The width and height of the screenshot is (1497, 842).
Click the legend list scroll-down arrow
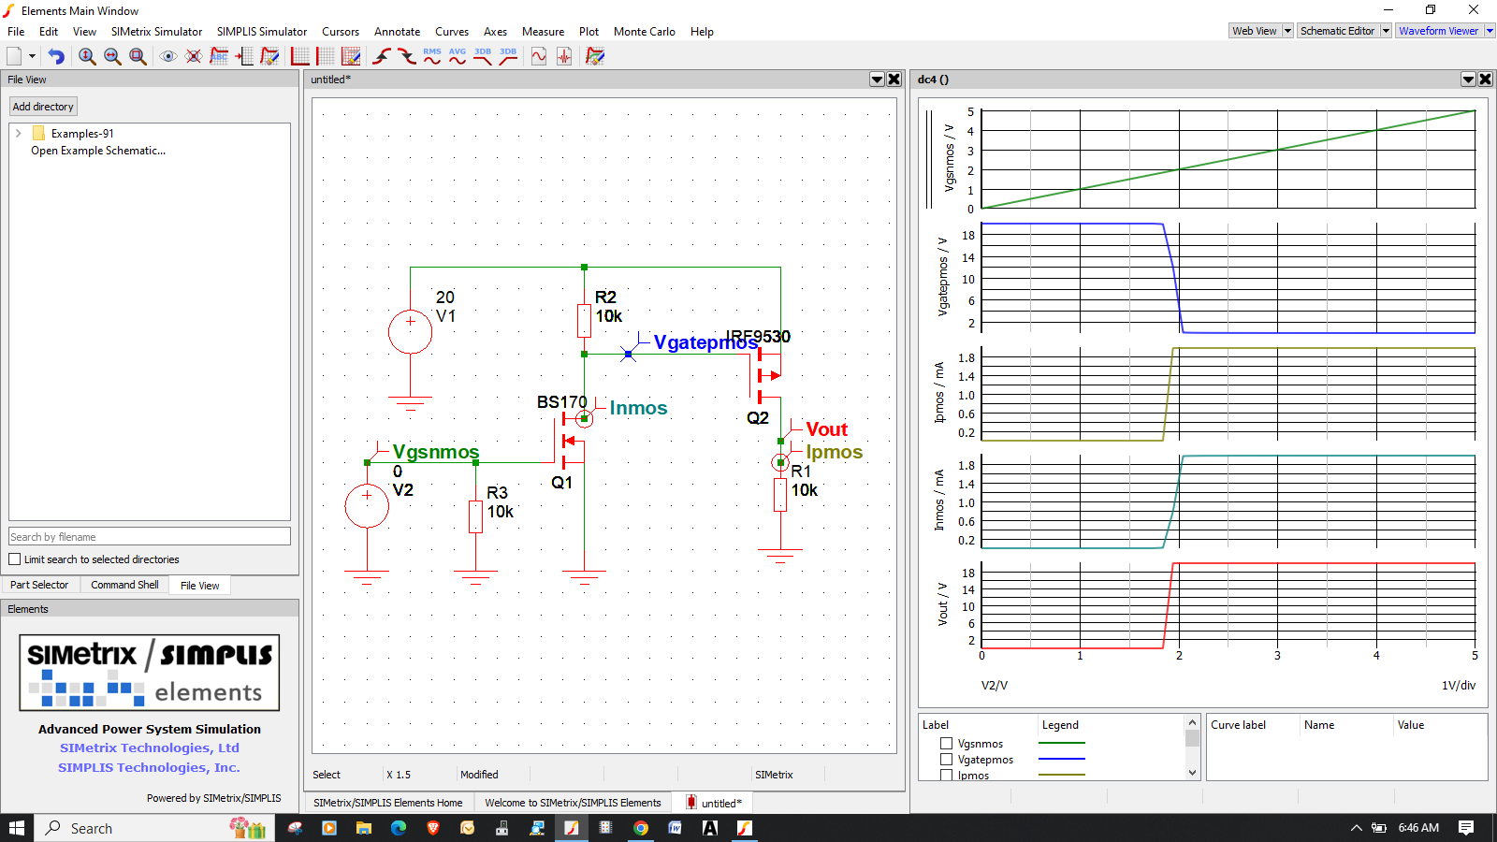click(1192, 773)
